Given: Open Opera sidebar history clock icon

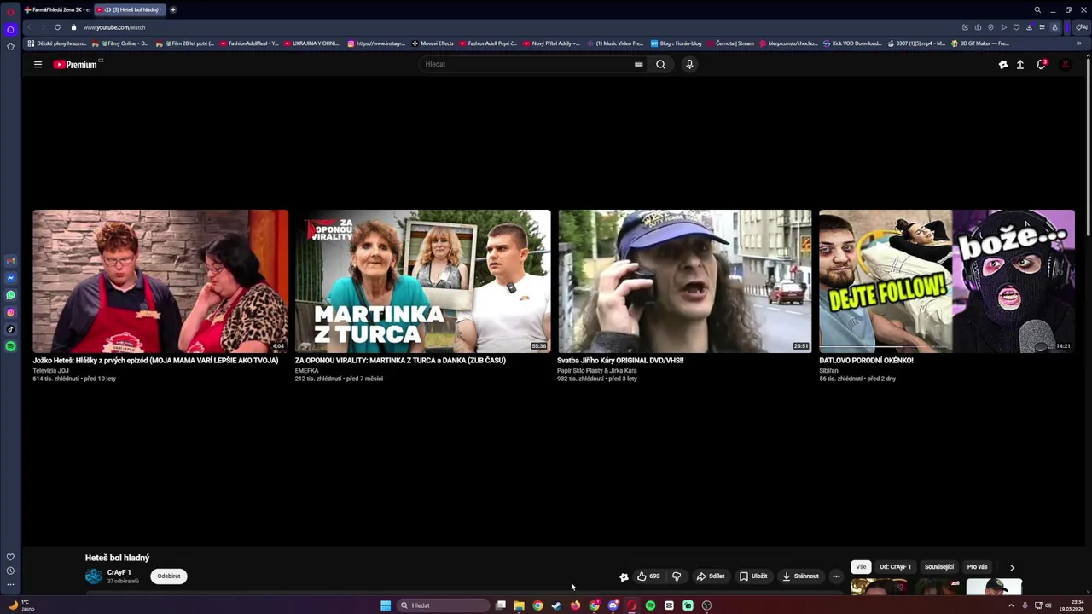Looking at the screenshot, I should coord(10,571).
